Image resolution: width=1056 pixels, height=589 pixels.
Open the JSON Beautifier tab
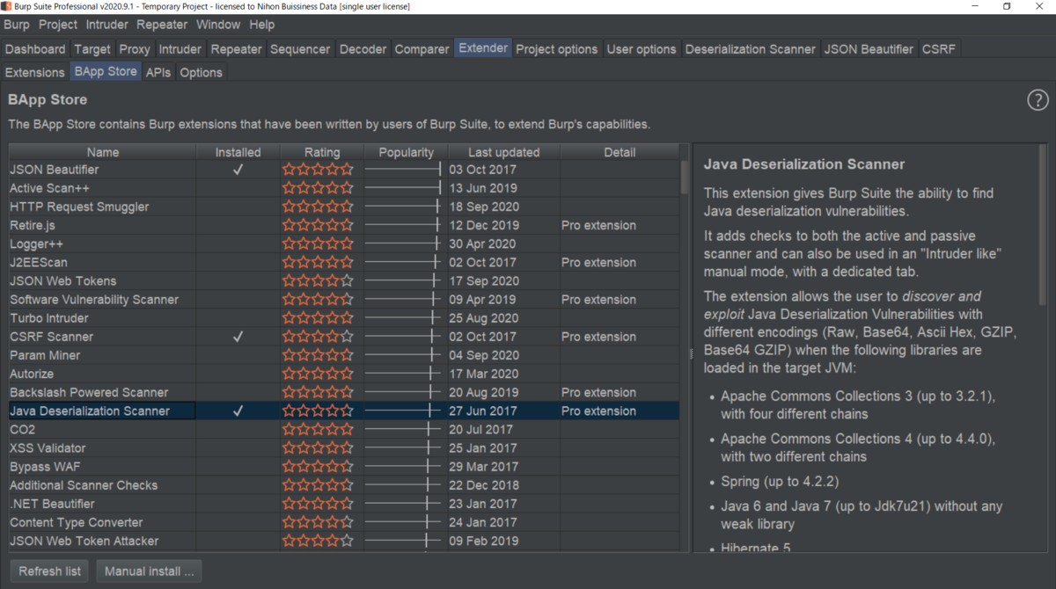coord(869,49)
